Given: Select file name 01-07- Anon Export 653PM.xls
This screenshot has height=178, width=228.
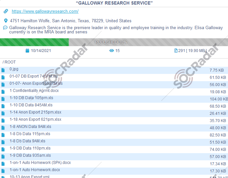Looking at the screenshot, I should coord(36,83).
